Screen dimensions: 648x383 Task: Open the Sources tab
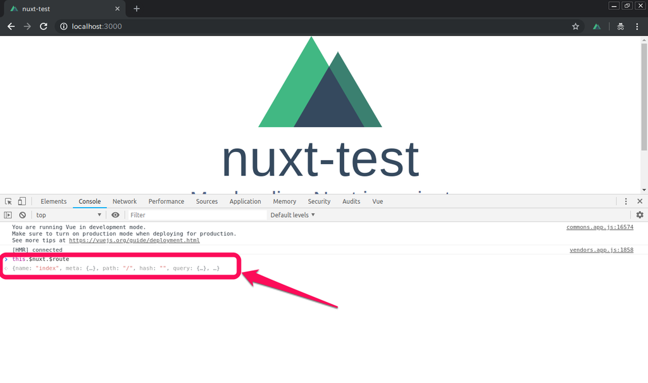point(207,201)
